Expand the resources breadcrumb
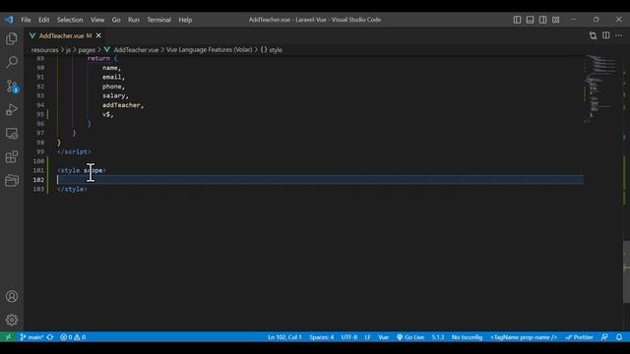 44,50
